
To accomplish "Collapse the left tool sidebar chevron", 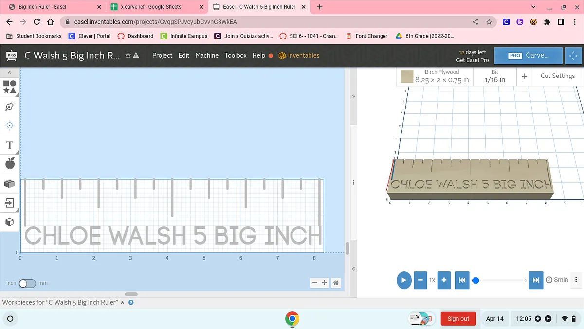I will click(x=10, y=73).
